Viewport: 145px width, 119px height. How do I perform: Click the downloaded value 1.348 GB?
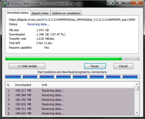pos(43,34)
